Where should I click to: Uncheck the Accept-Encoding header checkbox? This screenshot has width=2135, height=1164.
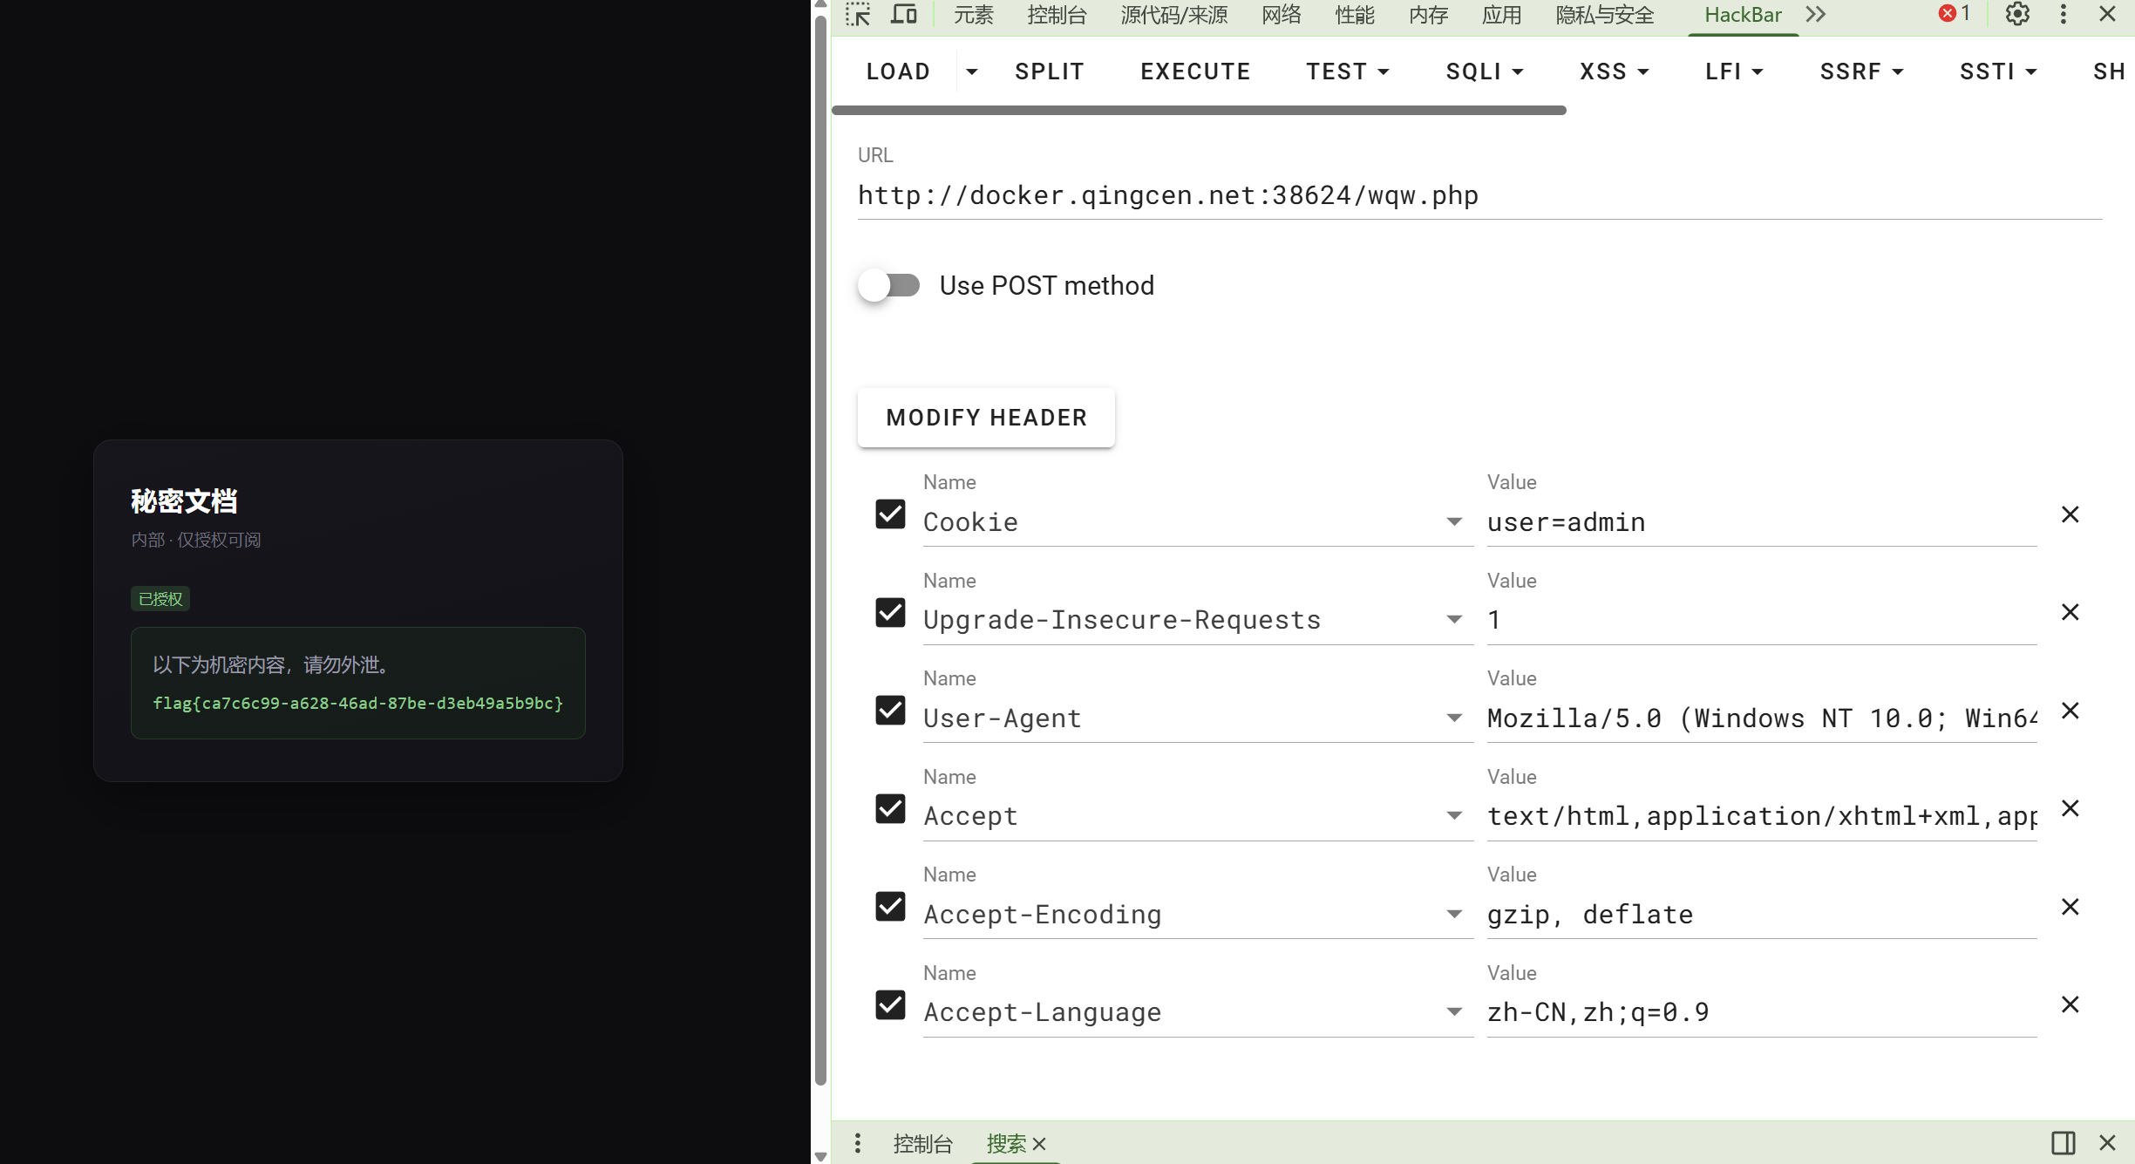click(x=890, y=907)
